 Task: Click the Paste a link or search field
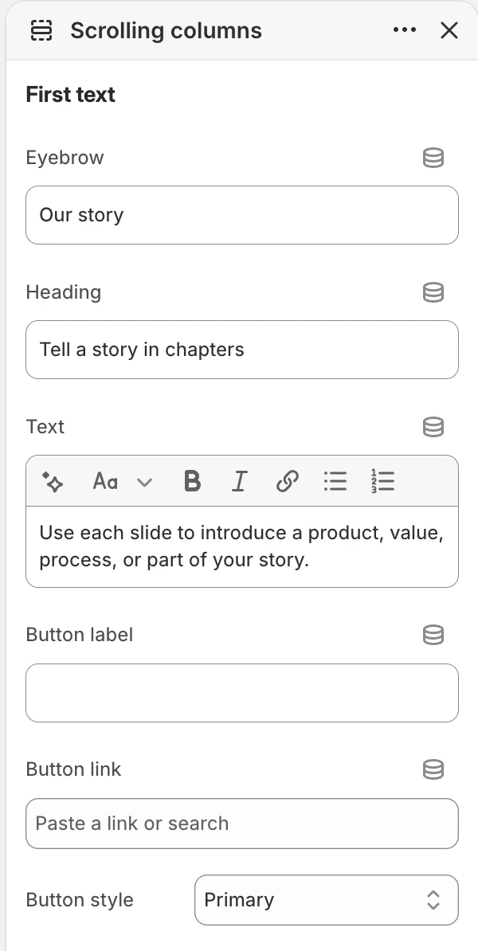pos(242,824)
